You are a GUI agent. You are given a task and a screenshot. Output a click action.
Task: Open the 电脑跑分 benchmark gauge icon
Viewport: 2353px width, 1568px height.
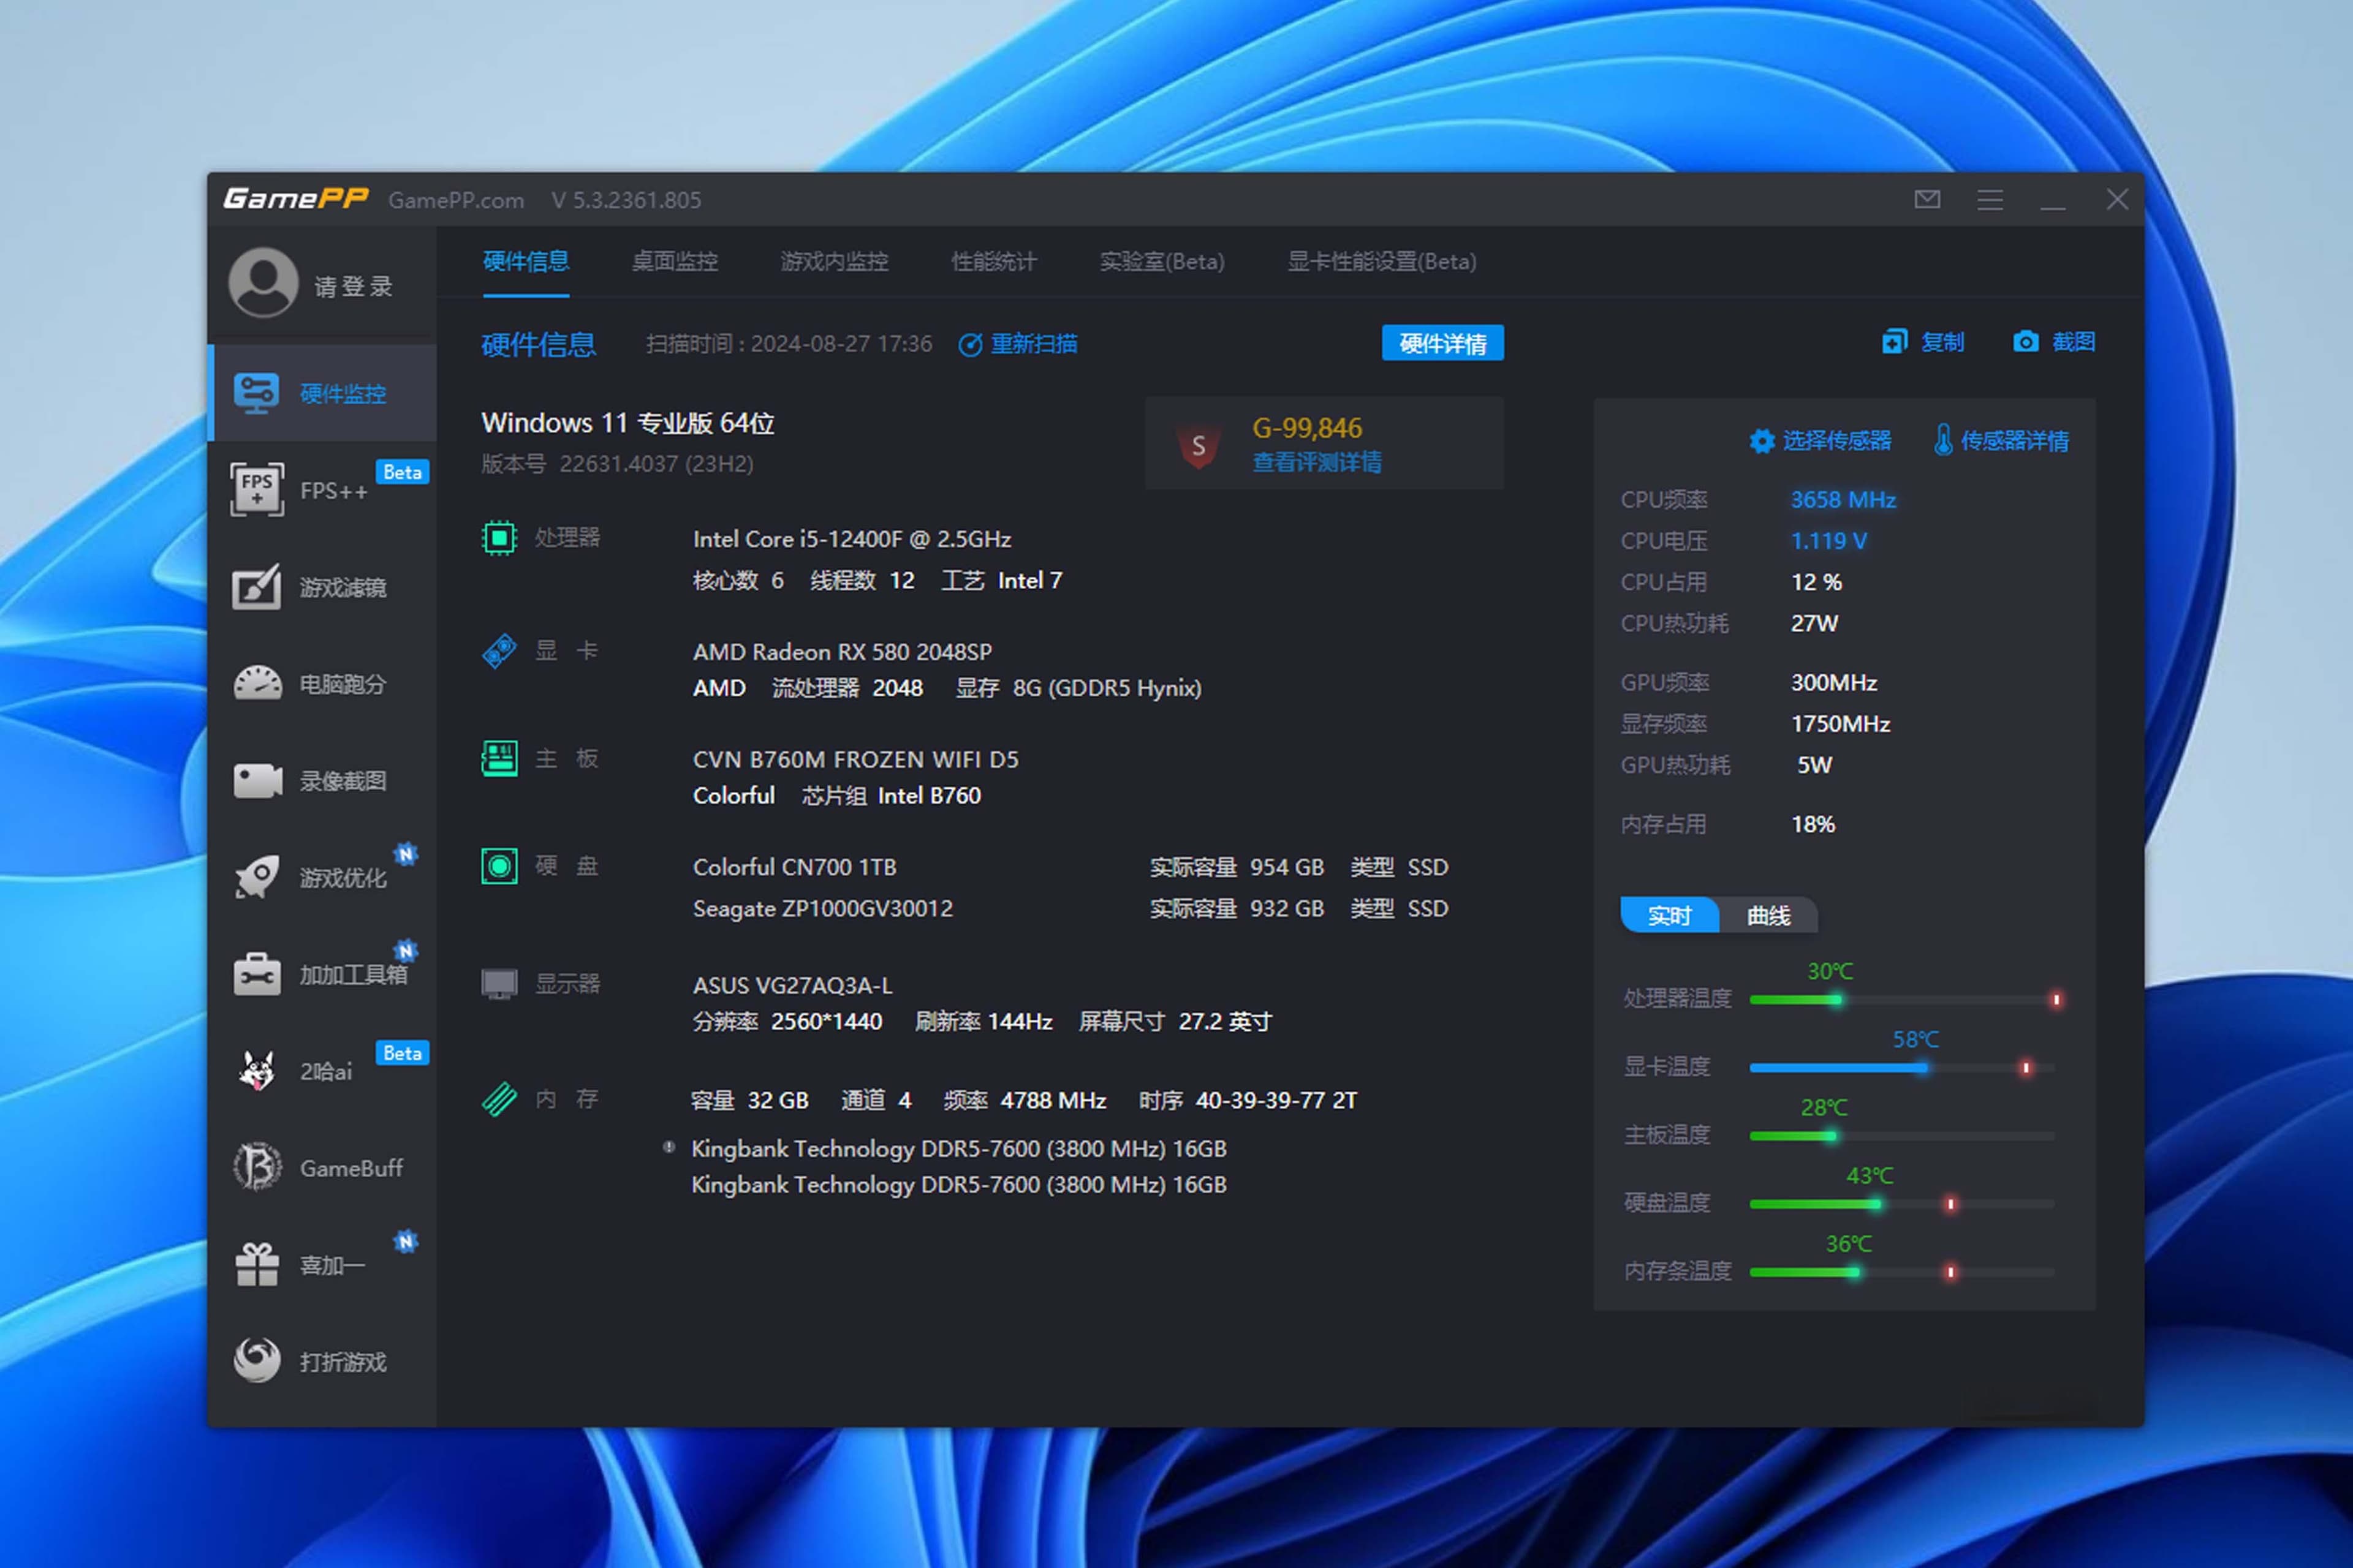(x=257, y=683)
